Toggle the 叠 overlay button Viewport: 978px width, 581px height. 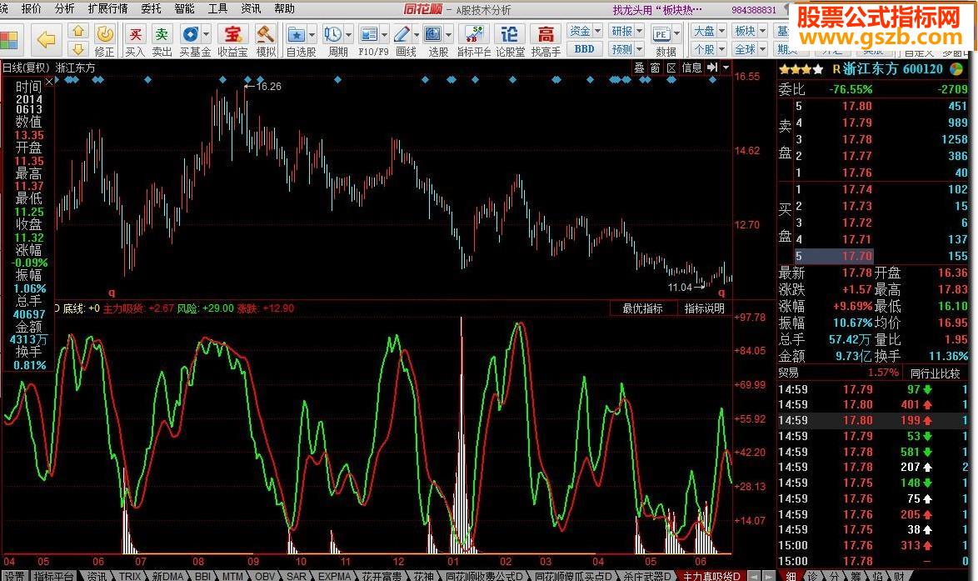[639, 68]
